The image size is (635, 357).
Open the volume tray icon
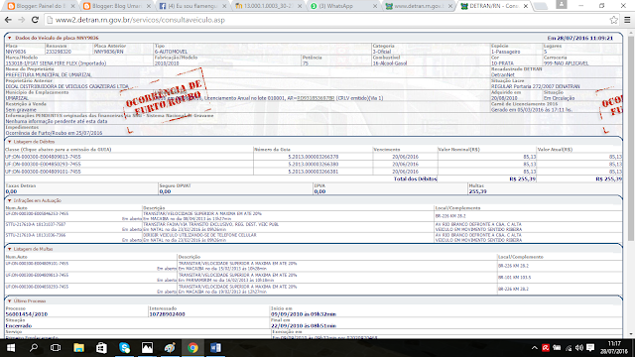coord(579,348)
